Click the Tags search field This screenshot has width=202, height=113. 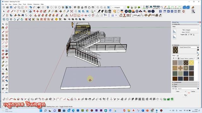(x=187, y=89)
